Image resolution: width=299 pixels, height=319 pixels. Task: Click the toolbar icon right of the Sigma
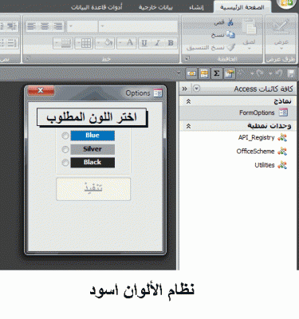click(x=229, y=73)
